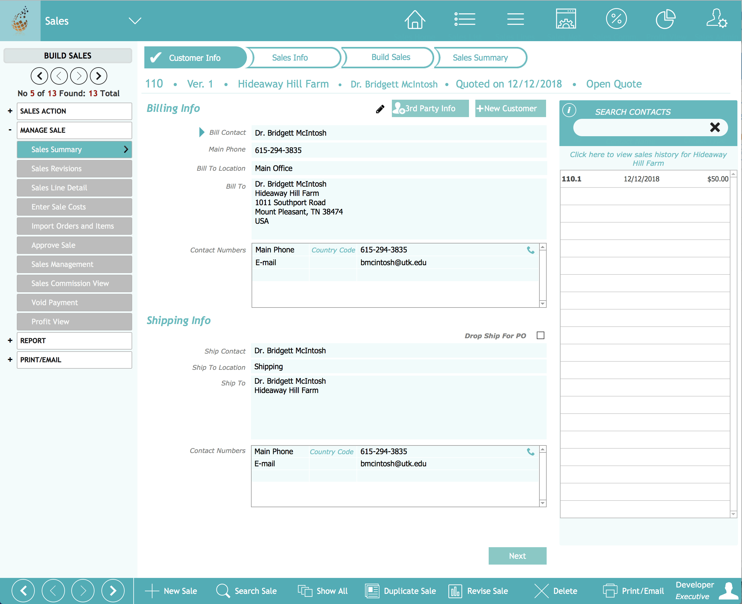Viewport: 742px width, 604px height.
Task: Toggle the Drop Ship For PO checkbox
Action: pyautogui.click(x=540, y=335)
